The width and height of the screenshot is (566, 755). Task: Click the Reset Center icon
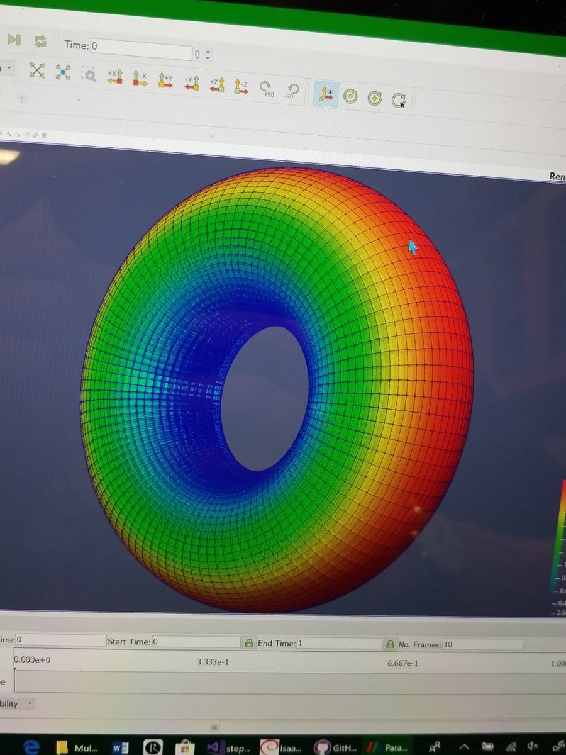(x=375, y=98)
